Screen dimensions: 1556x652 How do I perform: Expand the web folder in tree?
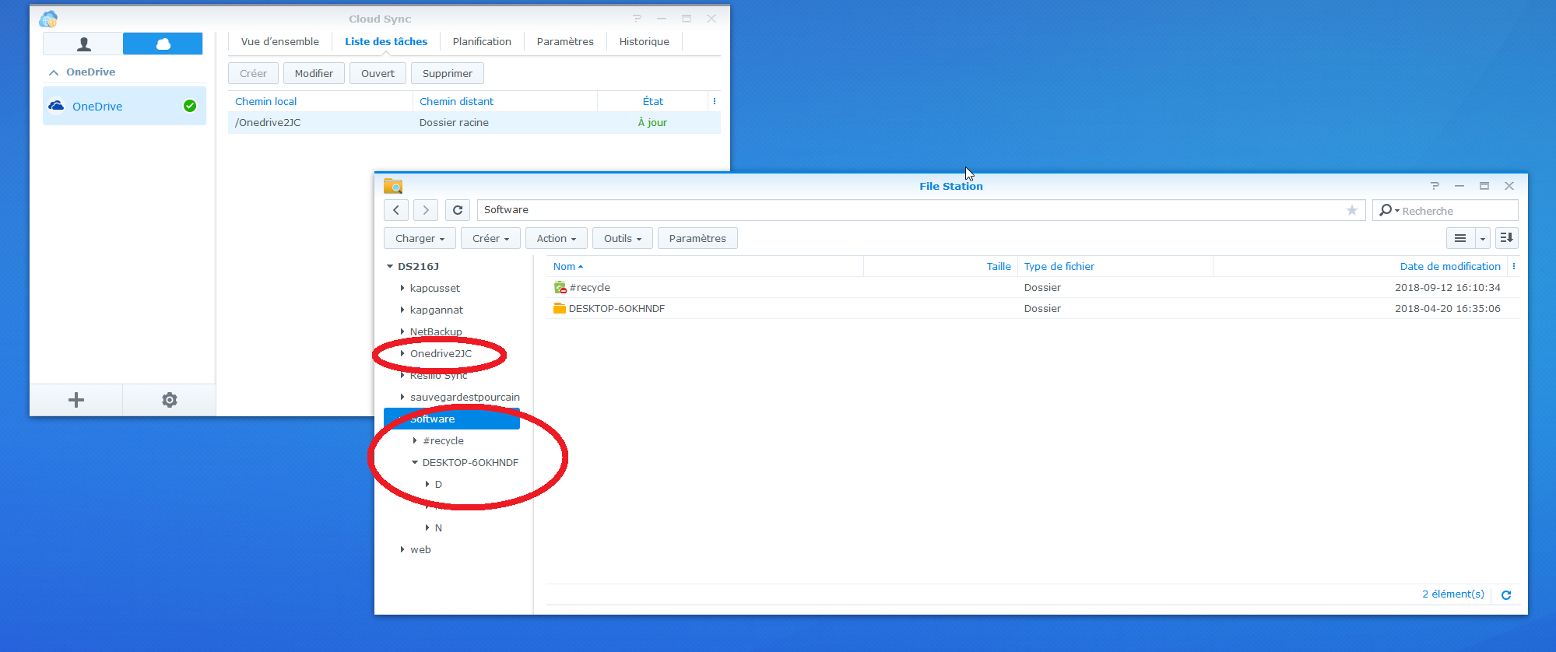click(x=402, y=550)
